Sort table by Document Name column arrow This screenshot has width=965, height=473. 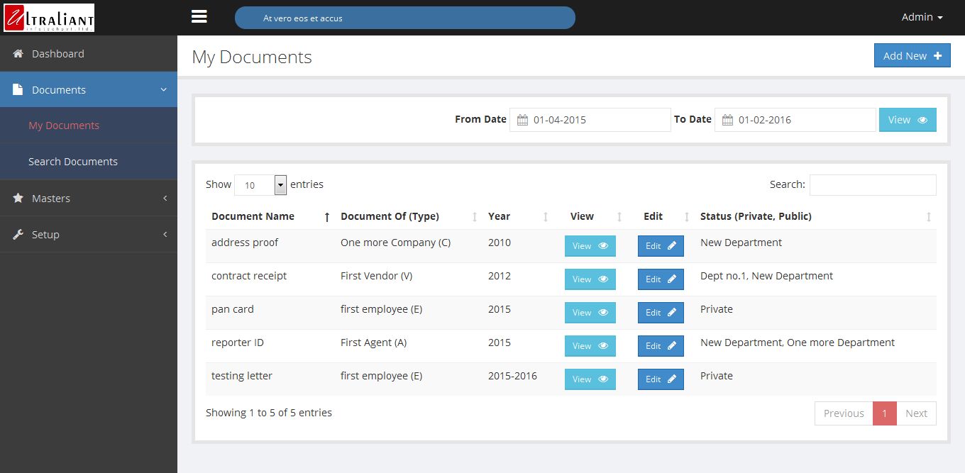tap(326, 217)
